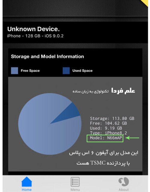
Task: Click the Used Space legend color swatch
Action: point(66,71)
